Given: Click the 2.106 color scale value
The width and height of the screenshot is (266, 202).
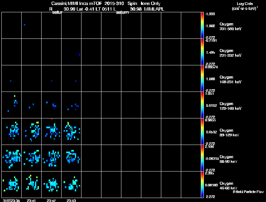Looking at the screenshot, I should pyautogui.click(x=209, y=147).
